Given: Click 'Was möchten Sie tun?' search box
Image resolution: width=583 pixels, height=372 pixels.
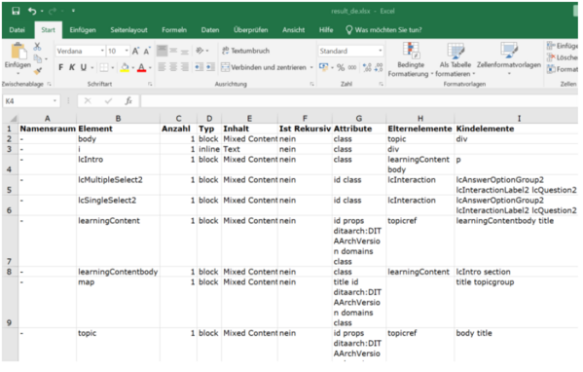Looking at the screenshot, I should [384, 30].
